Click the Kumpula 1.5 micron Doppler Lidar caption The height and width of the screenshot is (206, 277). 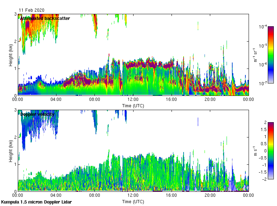point(36,202)
